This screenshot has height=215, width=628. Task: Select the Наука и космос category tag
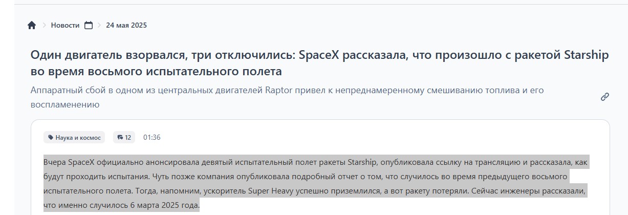(x=74, y=137)
